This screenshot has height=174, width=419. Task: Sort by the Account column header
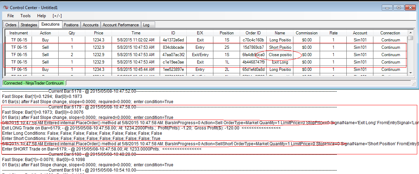pyautogui.click(x=360, y=33)
